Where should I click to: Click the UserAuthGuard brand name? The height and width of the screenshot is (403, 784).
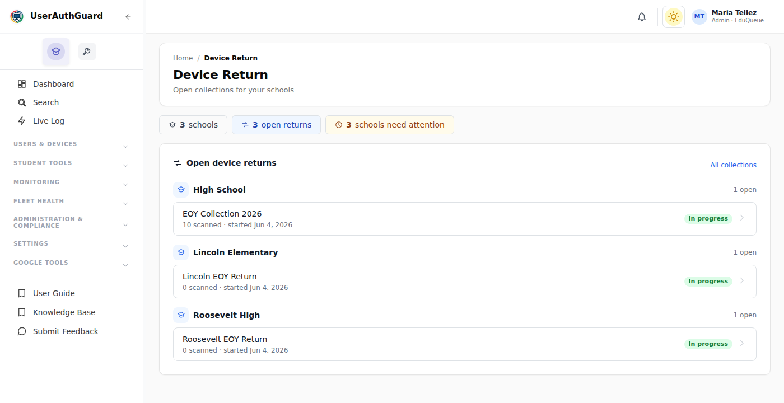pos(67,16)
